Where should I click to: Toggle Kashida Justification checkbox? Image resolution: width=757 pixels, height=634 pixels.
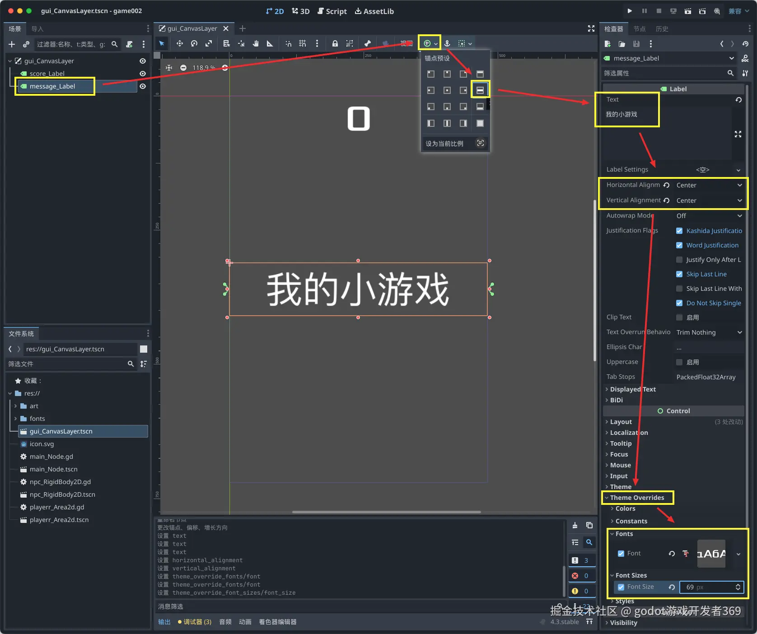(679, 231)
